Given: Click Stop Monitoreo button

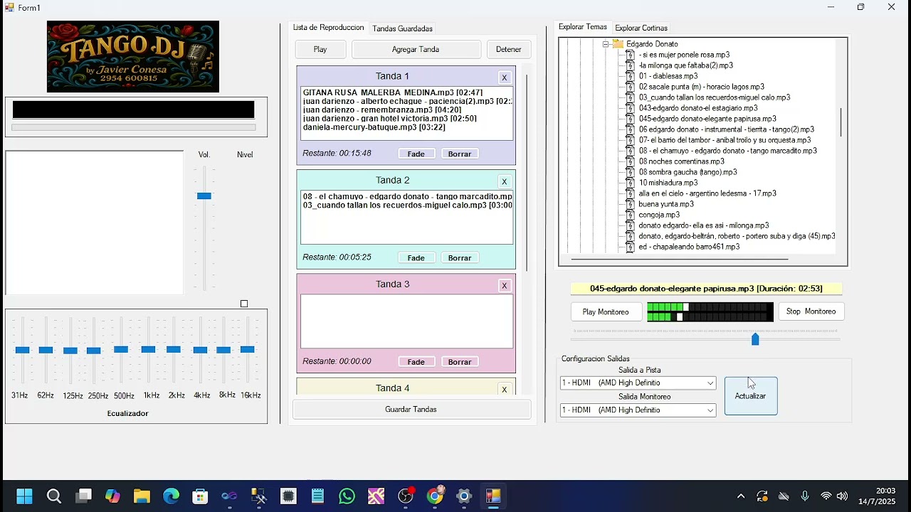Looking at the screenshot, I should point(811,311).
